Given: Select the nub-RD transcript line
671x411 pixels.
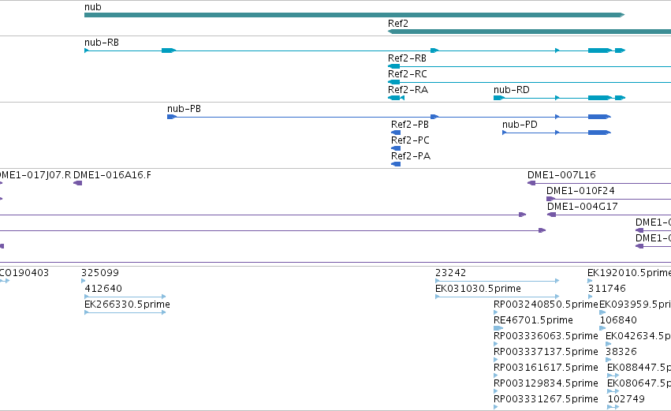Looking at the screenshot, I should [559, 98].
